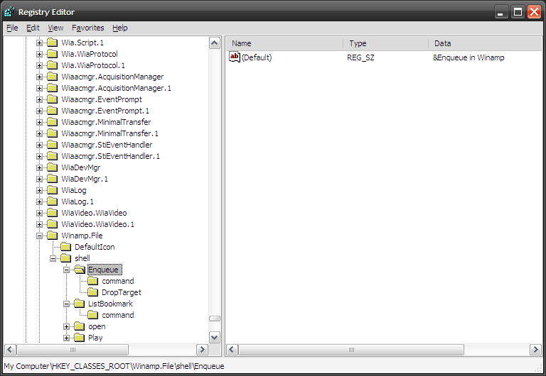Collapse the ListBookmark key

point(66,304)
